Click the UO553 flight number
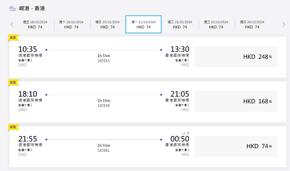Image resolution: width=290 pixels, height=171 pixels. coord(104,61)
